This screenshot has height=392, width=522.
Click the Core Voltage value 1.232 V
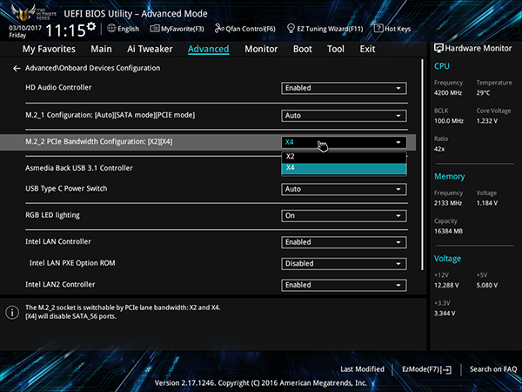pos(486,121)
